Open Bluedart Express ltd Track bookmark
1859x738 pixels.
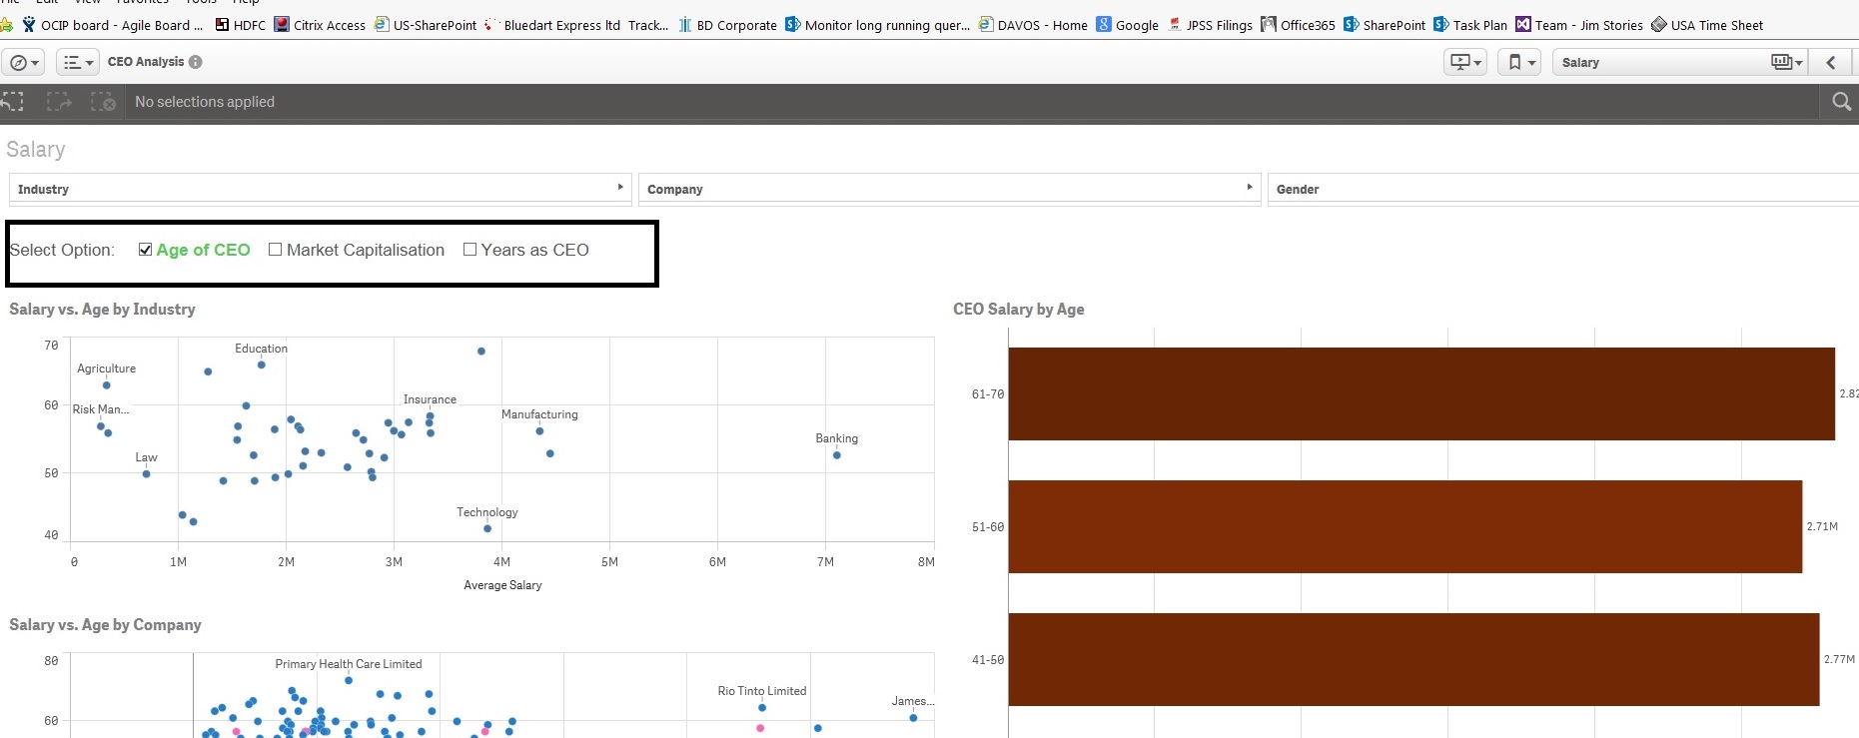pyautogui.click(x=575, y=25)
